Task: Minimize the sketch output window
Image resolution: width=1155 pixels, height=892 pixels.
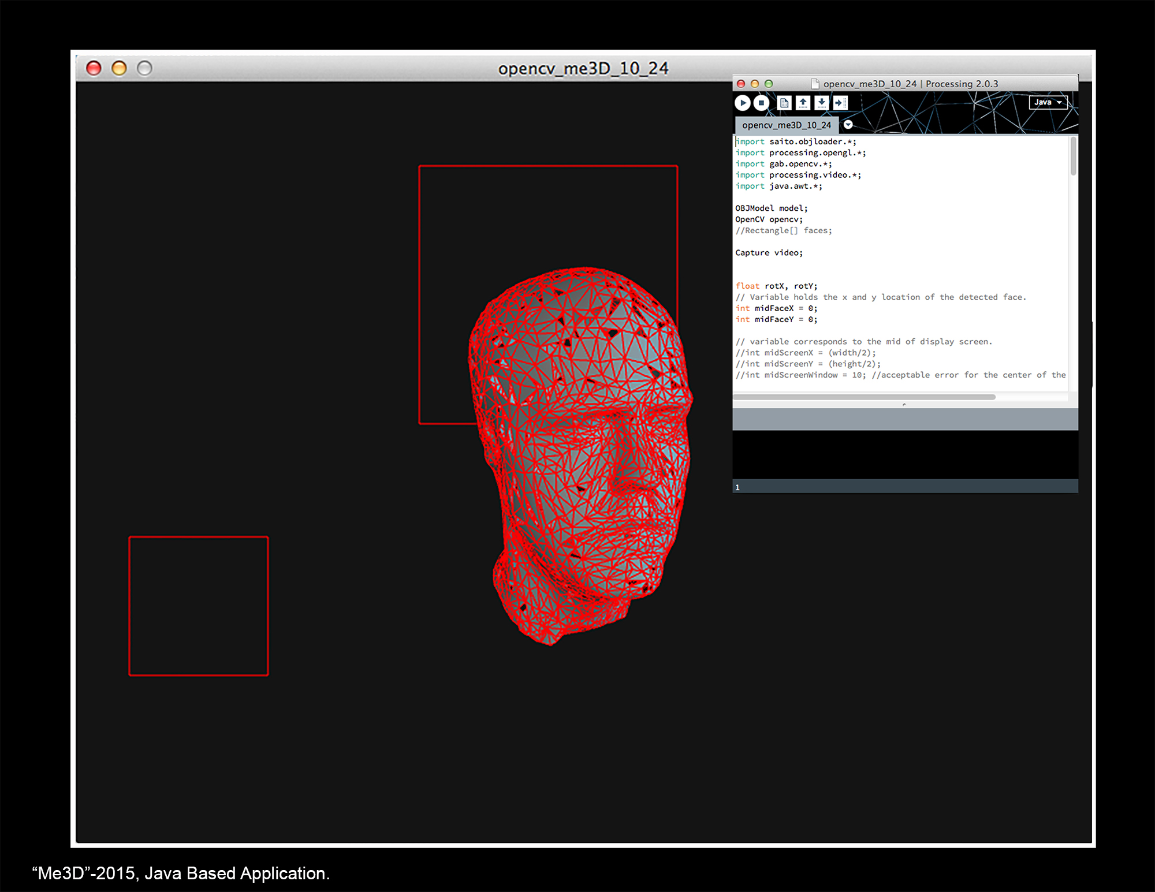Action: coord(119,68)
